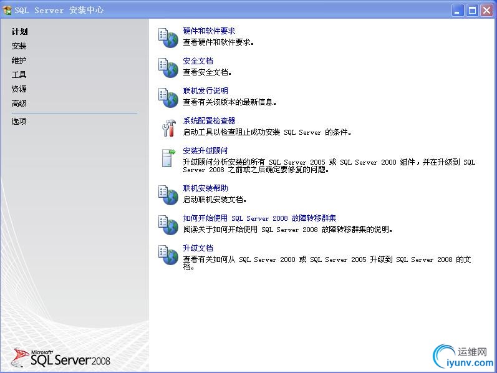The image size is (497, 373).
Task: Open the 资源 section
Action: (19, 89)
